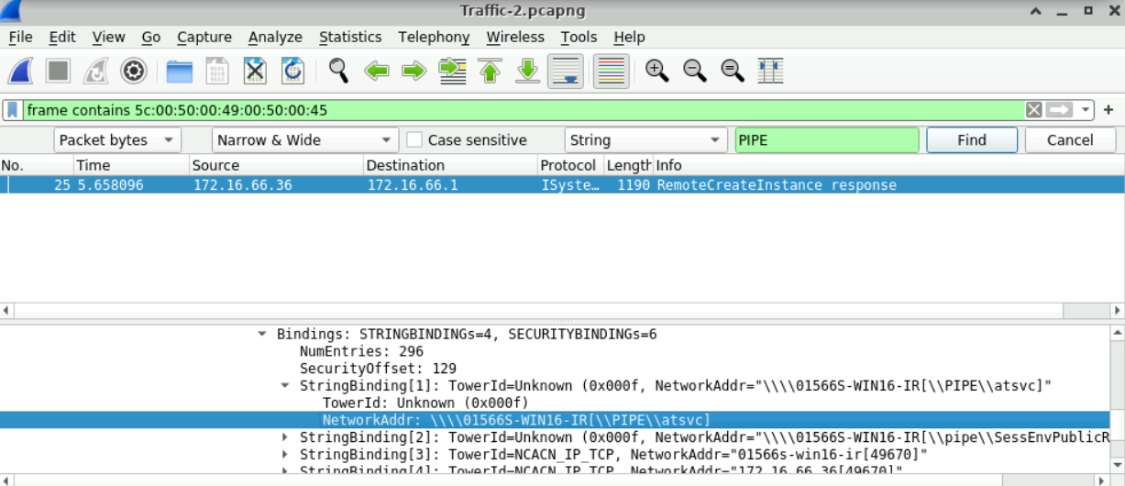Go forward to next packet arrow
Viewport: 1125px width, 486px height.
[414, 71]
